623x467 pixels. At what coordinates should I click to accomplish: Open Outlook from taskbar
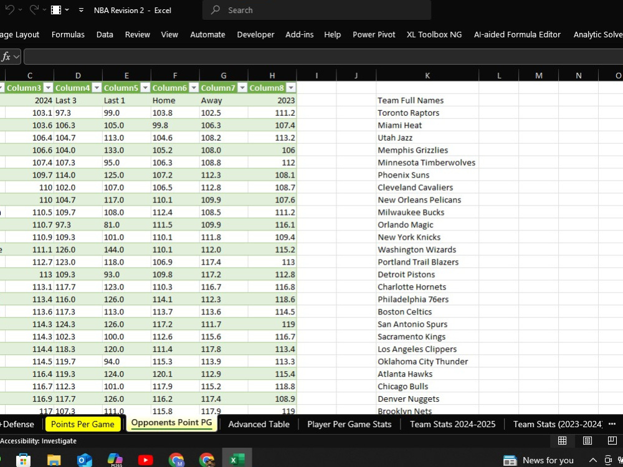(84, 460)
